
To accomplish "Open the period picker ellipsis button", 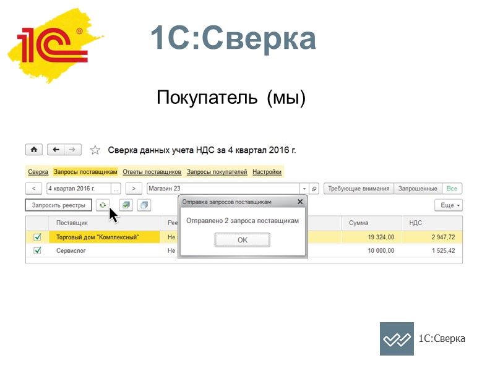I will pos(116,189).
